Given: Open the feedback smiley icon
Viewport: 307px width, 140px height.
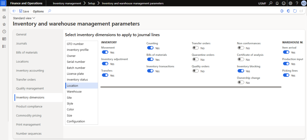Looking at the screenshot, I should click(x=283, y=3).
